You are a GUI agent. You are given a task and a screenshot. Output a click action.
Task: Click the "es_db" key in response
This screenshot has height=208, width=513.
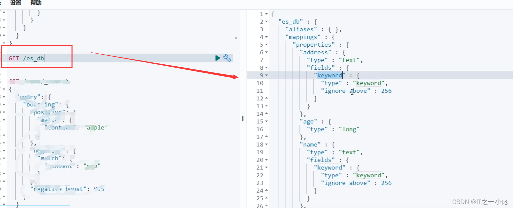291,22
